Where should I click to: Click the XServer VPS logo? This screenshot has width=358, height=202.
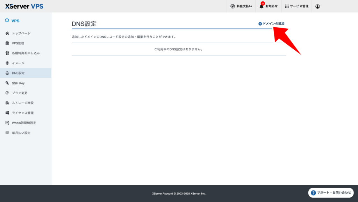(24, 6)
